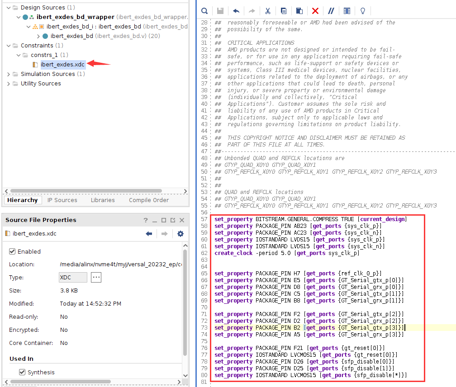The height and width of the screenshot is (387, 456).
Task: Click the Find magnifier icon in editor toolbar
Action: tap(204, 11)
